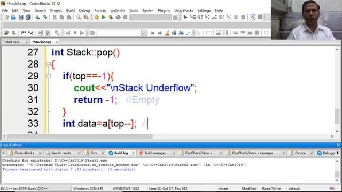Close the Build log tab
The height and width of the screenshot is (192, 342).
click(x=133, y=153)
